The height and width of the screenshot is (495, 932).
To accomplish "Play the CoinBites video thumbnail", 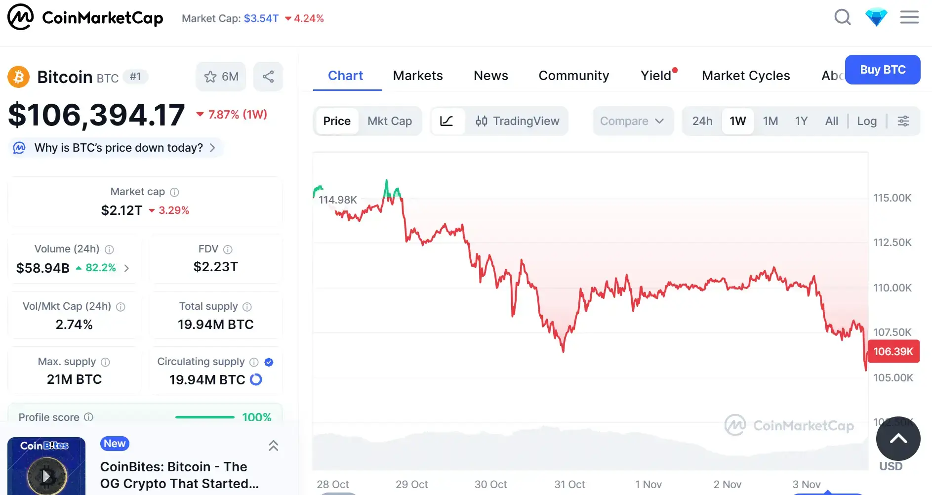I will 46,475.
